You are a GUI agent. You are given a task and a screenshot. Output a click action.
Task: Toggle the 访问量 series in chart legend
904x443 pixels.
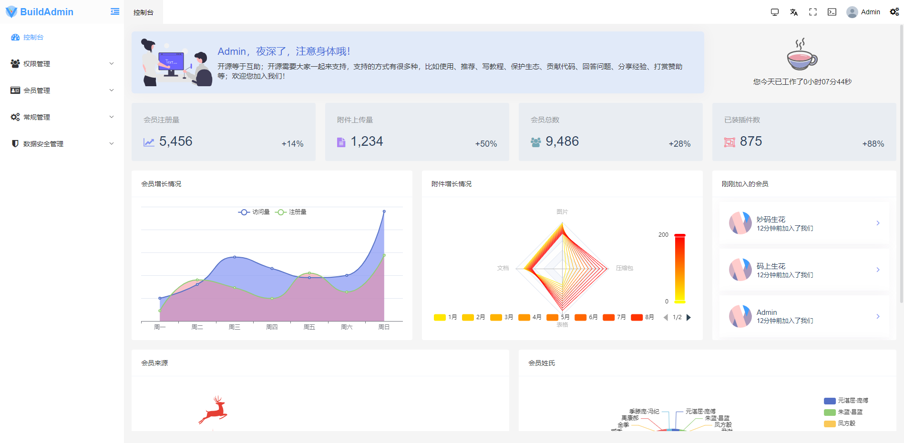click(x=253, y=212)
